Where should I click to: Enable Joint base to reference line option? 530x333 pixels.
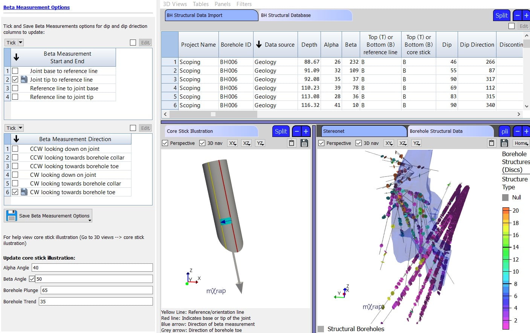pyautogui.click(x=15, y=71)
